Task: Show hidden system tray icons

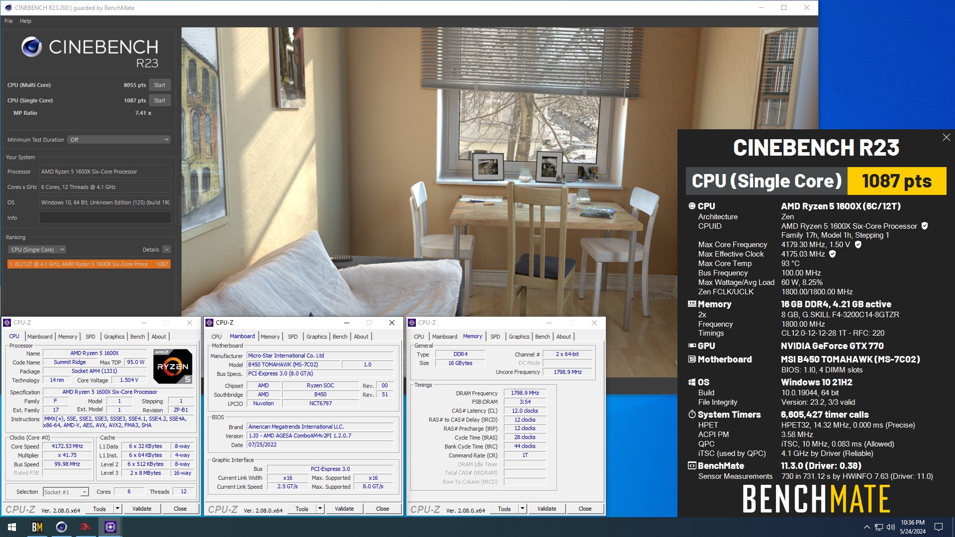Action: [866, 527]
